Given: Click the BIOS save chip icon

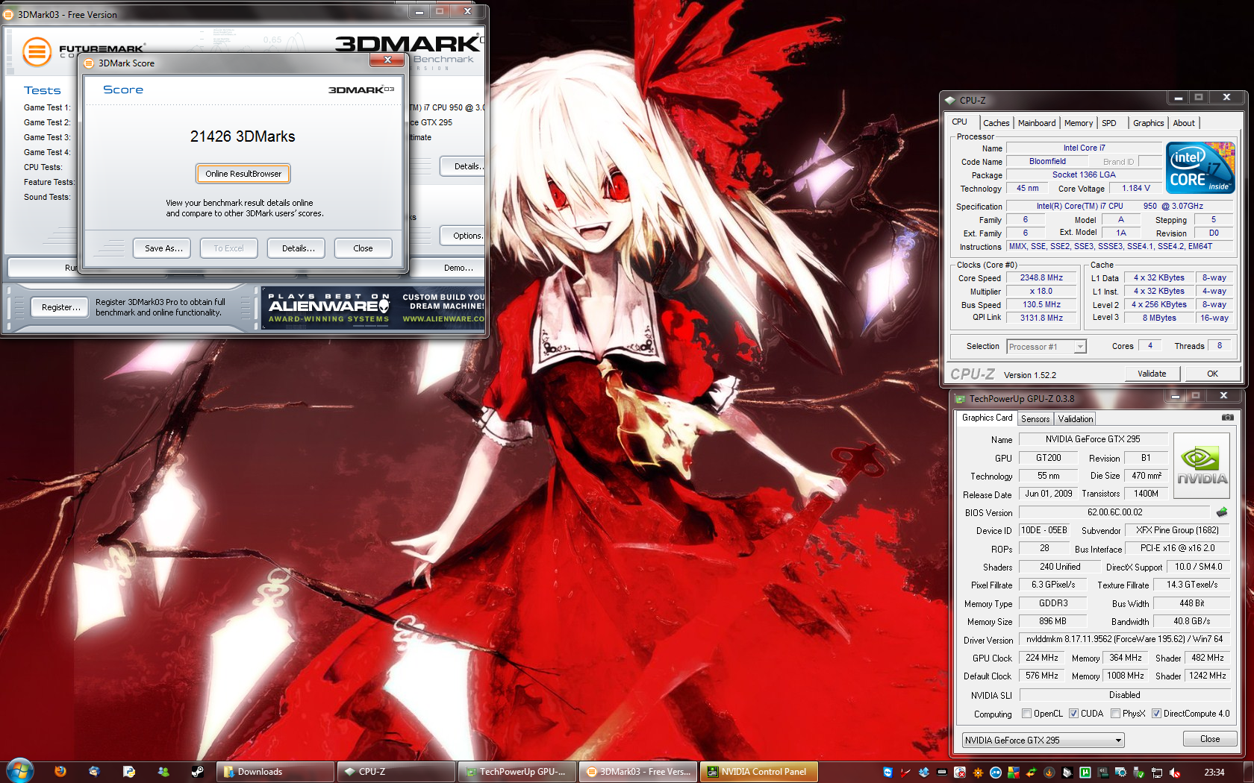Looking at the screenshot, I should [1222, 512].
